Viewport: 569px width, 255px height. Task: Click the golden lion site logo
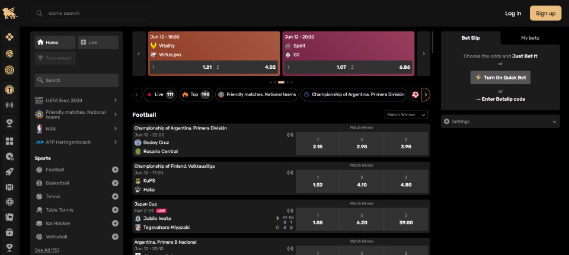[10, 13]
